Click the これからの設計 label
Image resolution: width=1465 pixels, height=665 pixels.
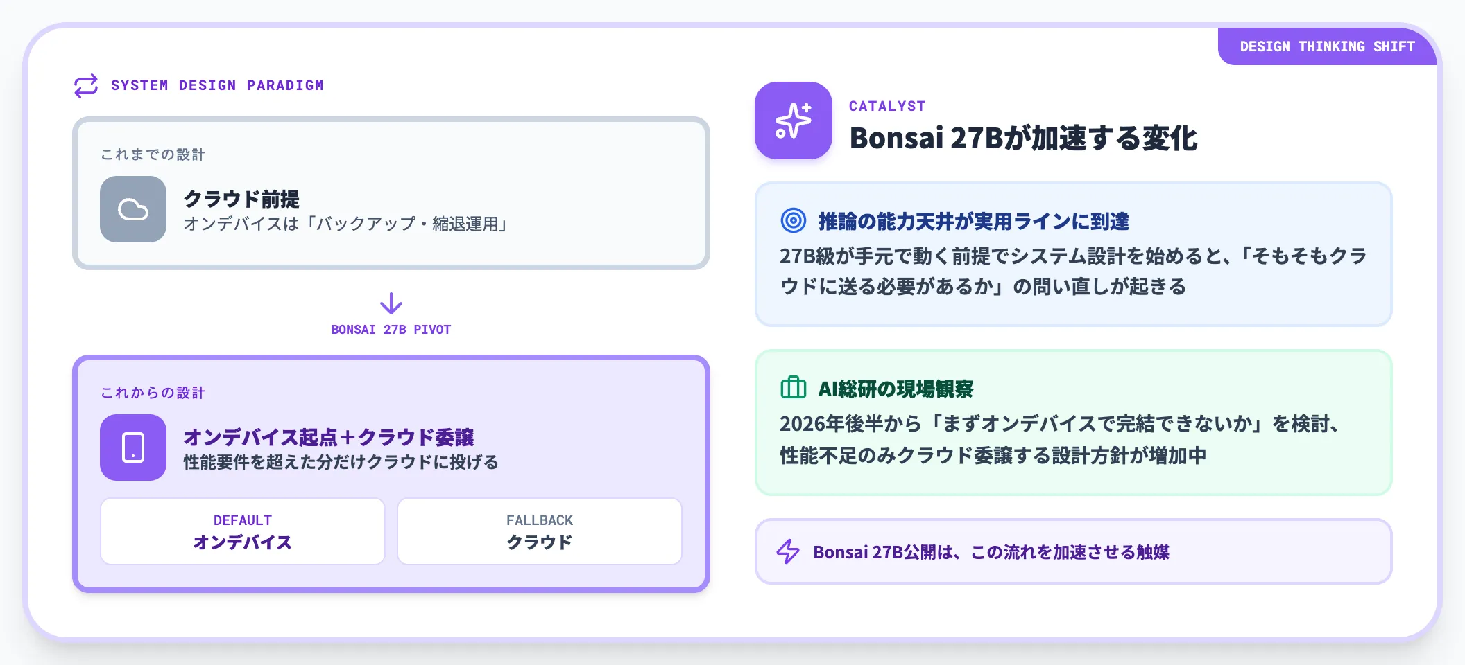[153, 393]
